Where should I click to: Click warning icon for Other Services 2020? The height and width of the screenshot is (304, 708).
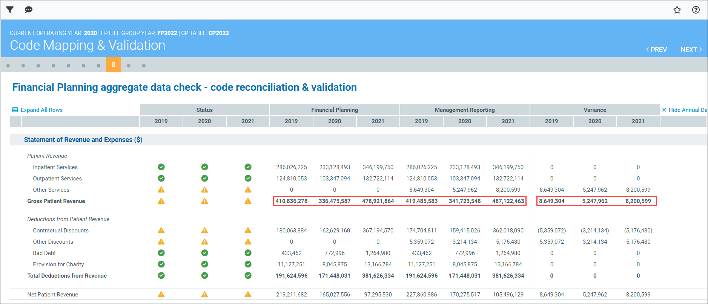(204, 189)
